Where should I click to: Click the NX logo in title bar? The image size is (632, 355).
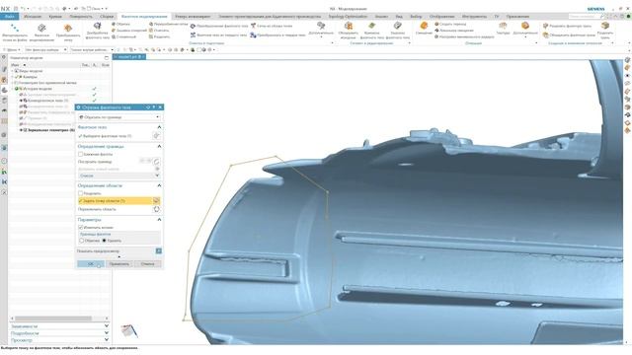click(x=5, y=9)
